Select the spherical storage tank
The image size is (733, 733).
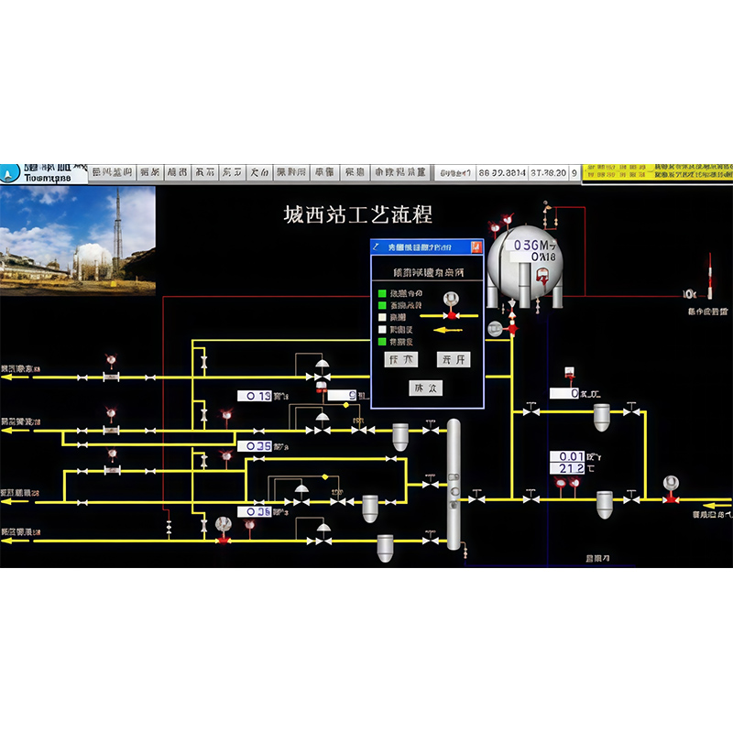[x=524, y=267]
